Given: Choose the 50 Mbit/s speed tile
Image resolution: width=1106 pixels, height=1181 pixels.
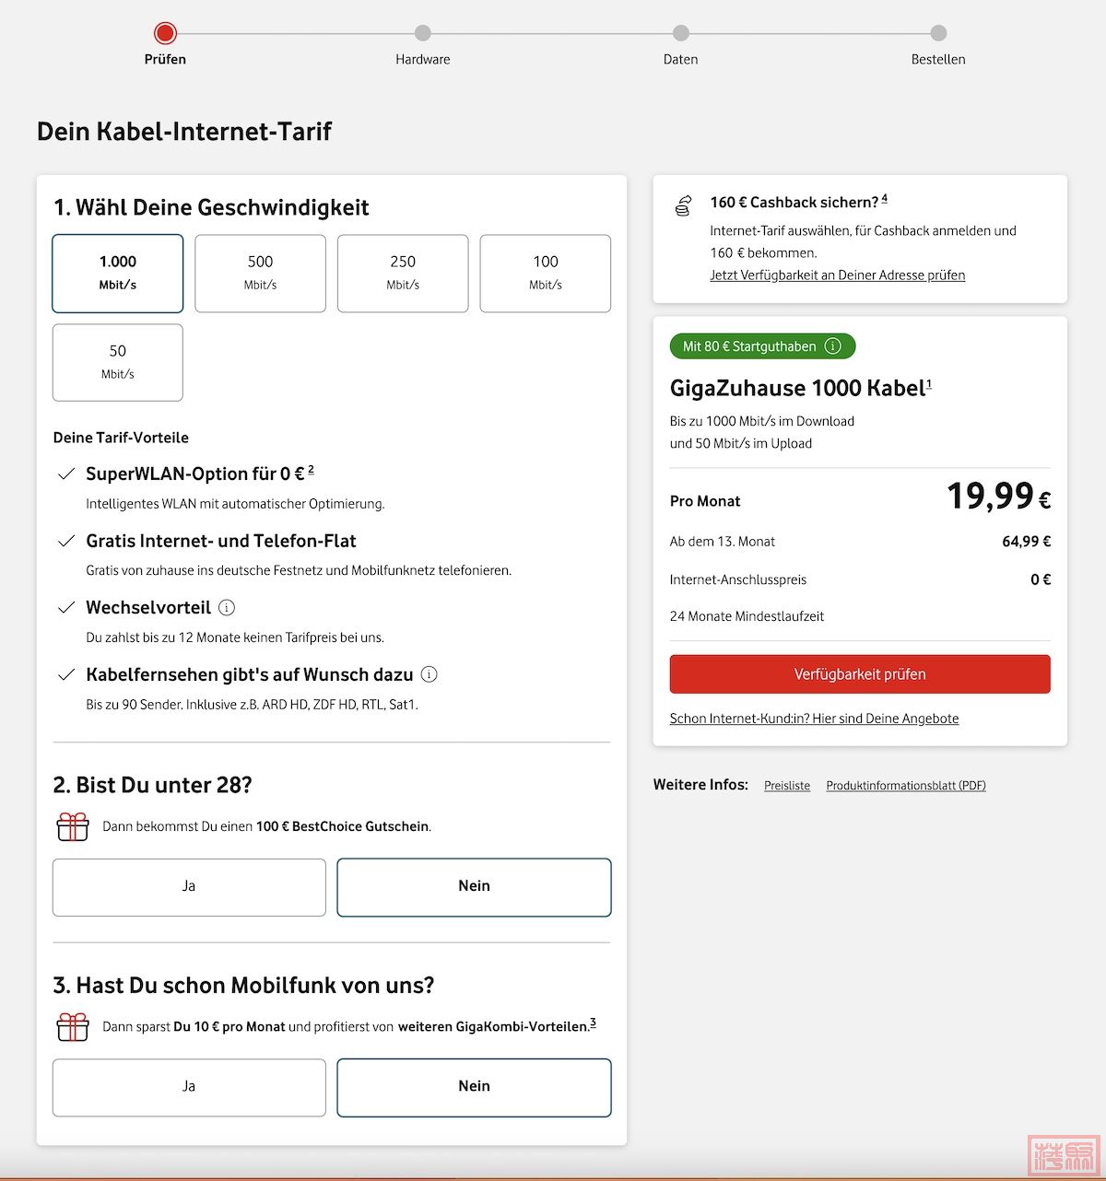Looking at the screenshot, I should pyautogui.click(x=118, y=362).
